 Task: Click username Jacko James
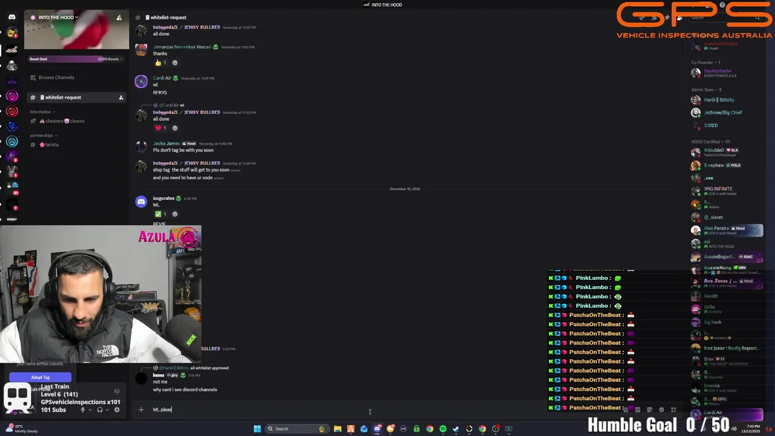pyautogui.click(x=166, y=144)
